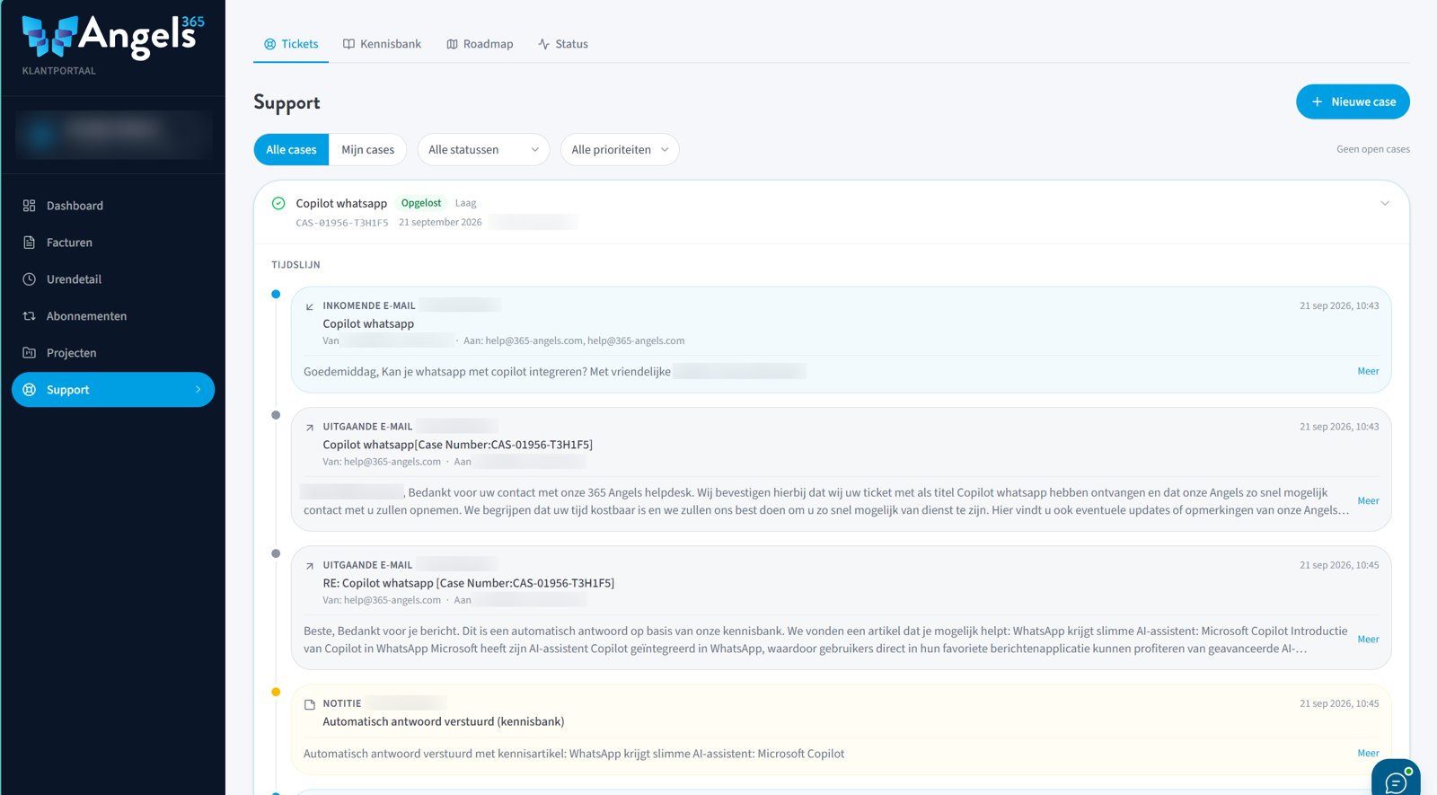View the Status tab
The height and width of the screenshot is (795, 1437).
coord(563,44)
